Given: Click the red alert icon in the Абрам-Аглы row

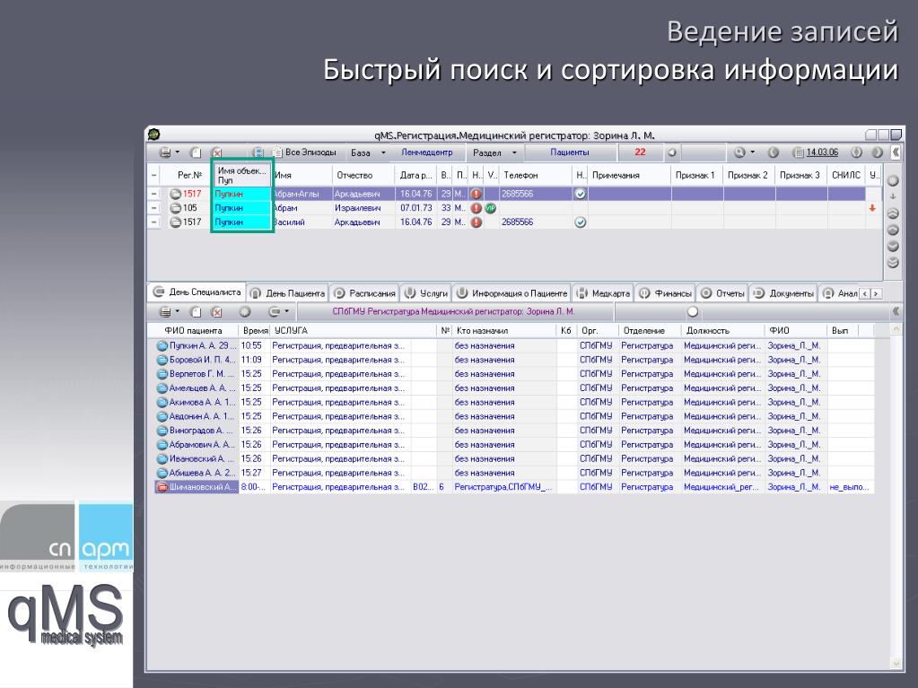Looking at the screenshot, I should [x=476, y=194].
